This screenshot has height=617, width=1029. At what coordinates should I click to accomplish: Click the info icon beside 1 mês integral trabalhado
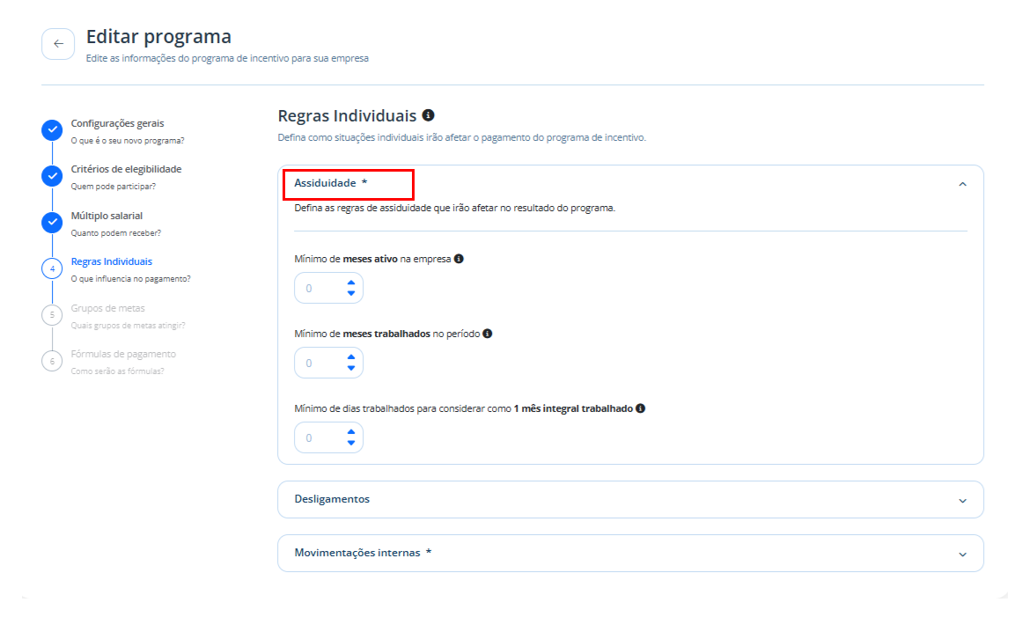tap(641, 408)
